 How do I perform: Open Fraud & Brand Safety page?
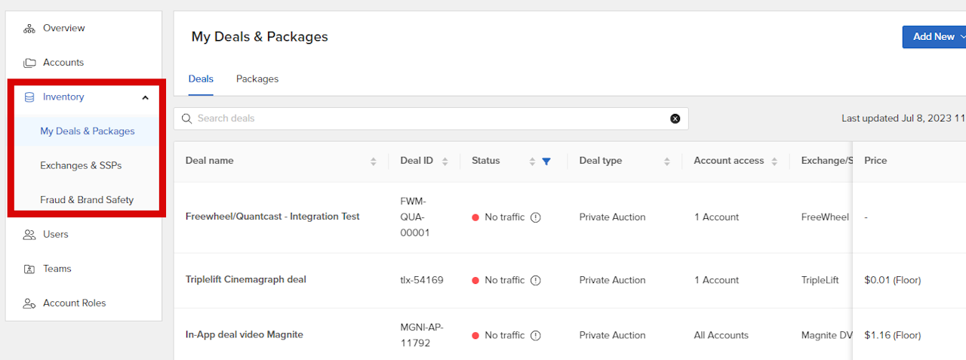coord(87,200)
